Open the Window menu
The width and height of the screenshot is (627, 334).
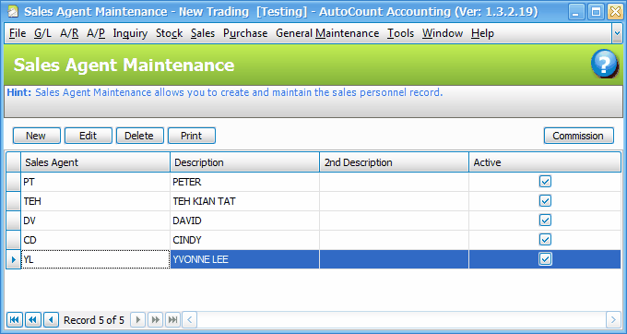click(443, 33)
